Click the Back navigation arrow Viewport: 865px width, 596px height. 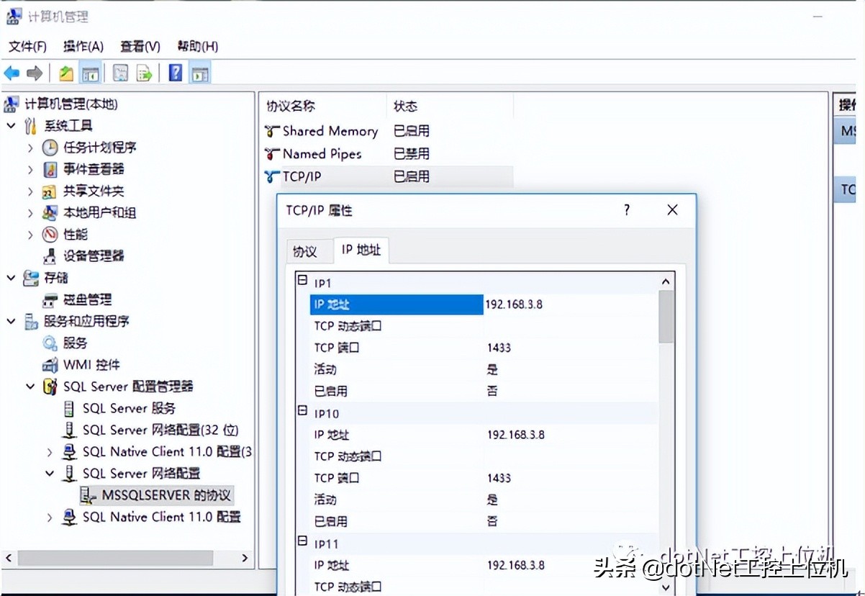[x=12, y=72]
